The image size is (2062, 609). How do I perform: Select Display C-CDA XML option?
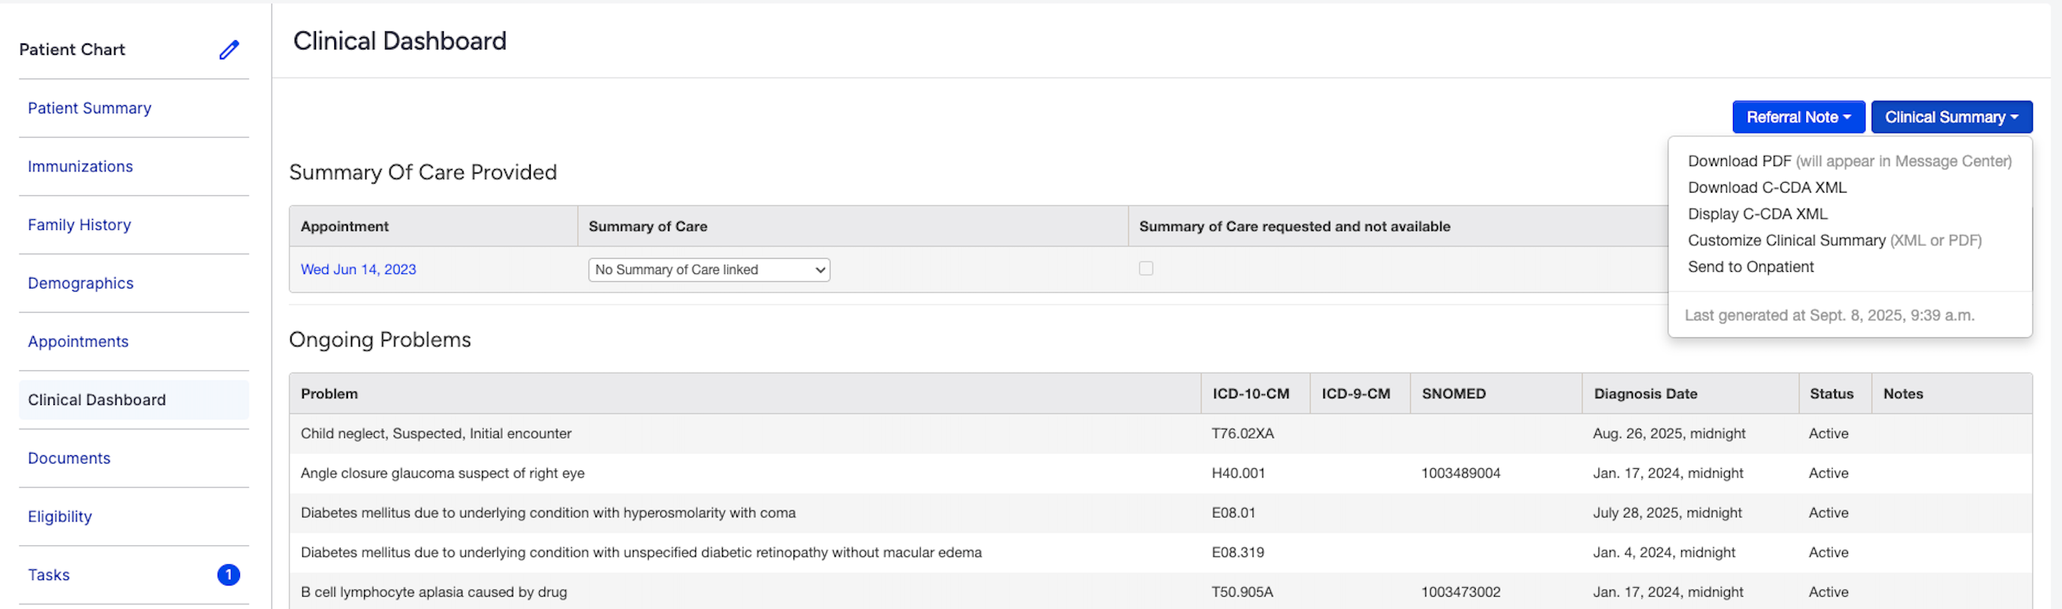[1757, 214]
